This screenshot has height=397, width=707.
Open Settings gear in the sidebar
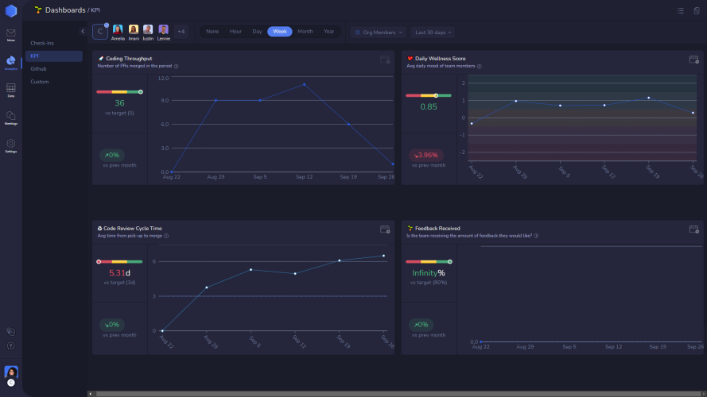tap(11, 145)
